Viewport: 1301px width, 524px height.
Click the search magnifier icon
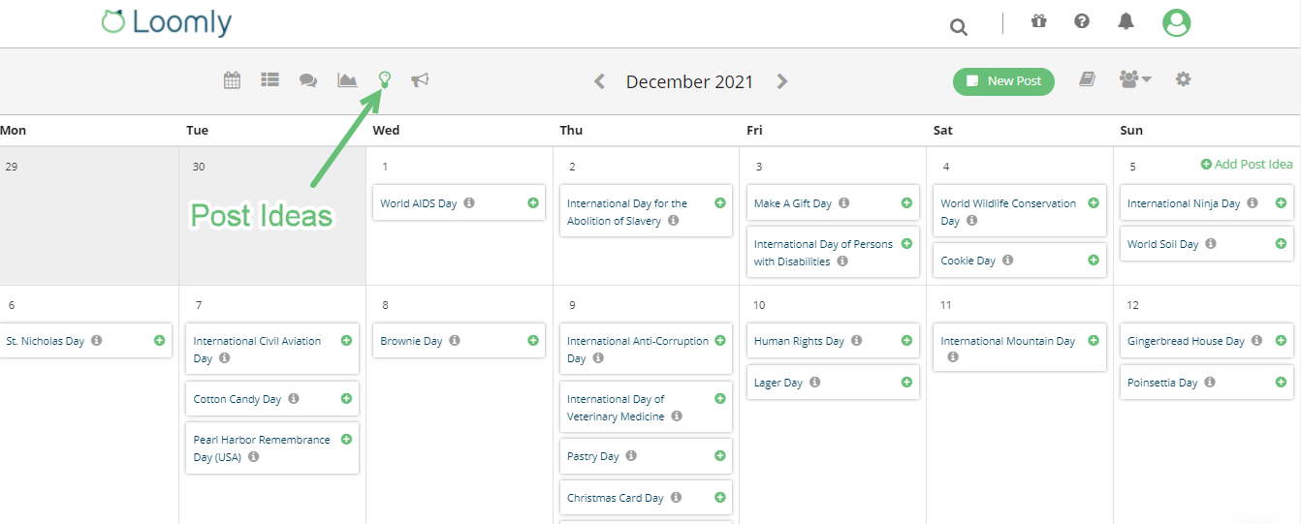tap(959, 27)
